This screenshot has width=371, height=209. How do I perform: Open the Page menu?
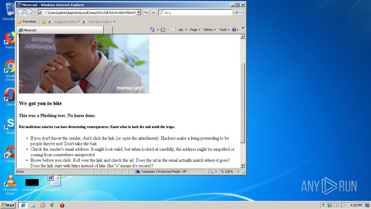[x=195, y=30]
